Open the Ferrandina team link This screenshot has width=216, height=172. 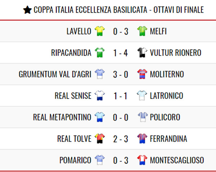pos(168,139)
